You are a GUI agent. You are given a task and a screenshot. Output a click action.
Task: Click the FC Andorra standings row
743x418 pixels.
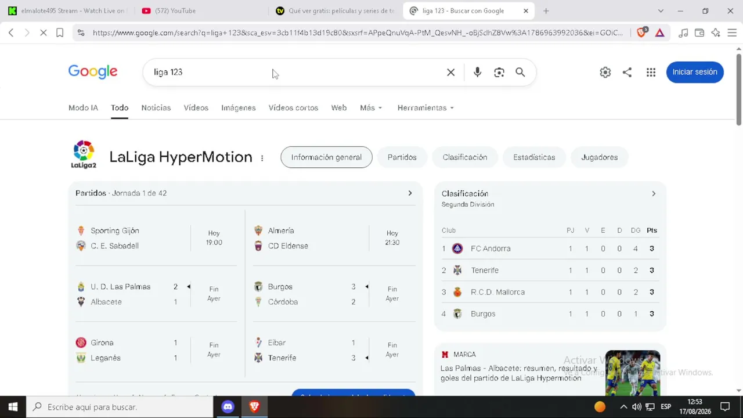550,248
